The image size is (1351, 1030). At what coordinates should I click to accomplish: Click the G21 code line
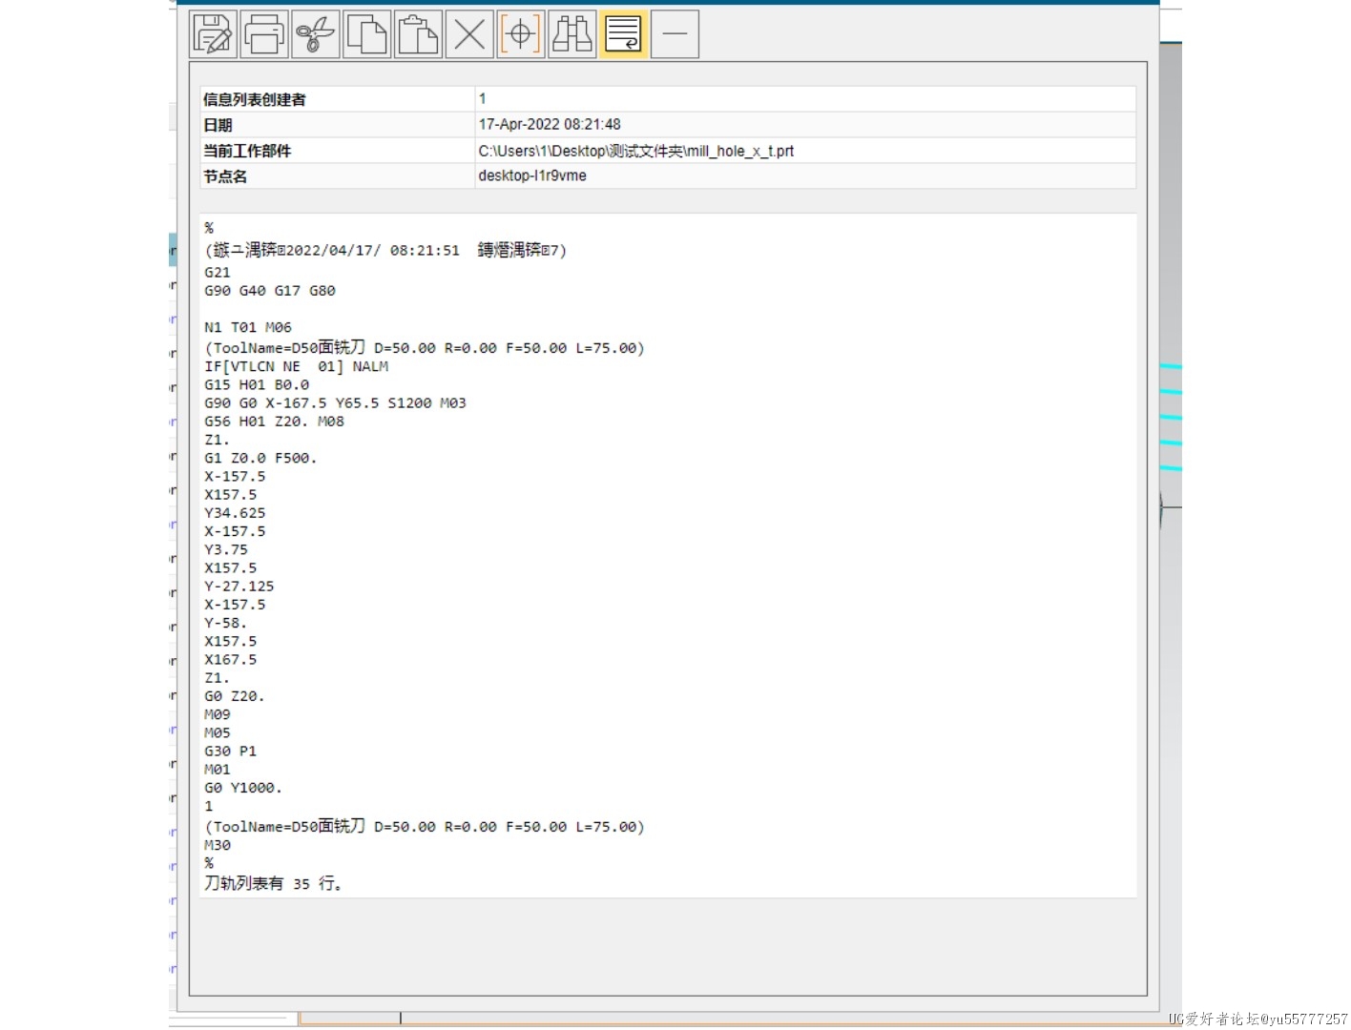(x=218, y=273)
